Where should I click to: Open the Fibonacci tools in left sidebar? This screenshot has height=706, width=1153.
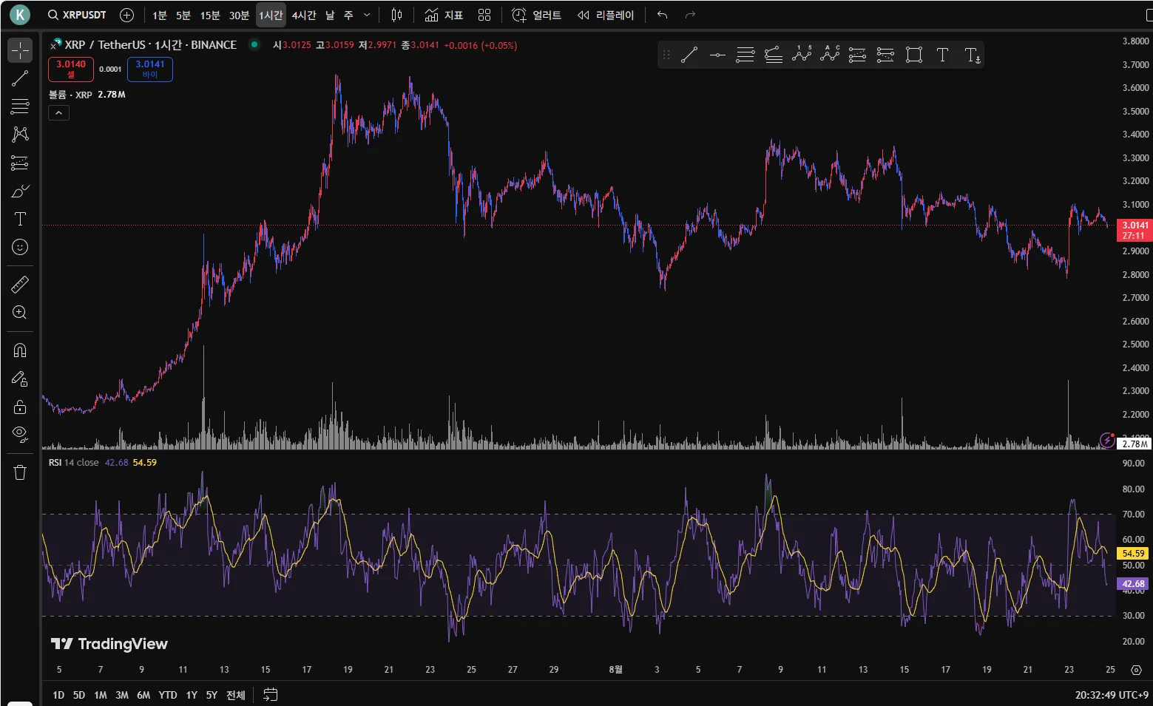pos(20,106)
